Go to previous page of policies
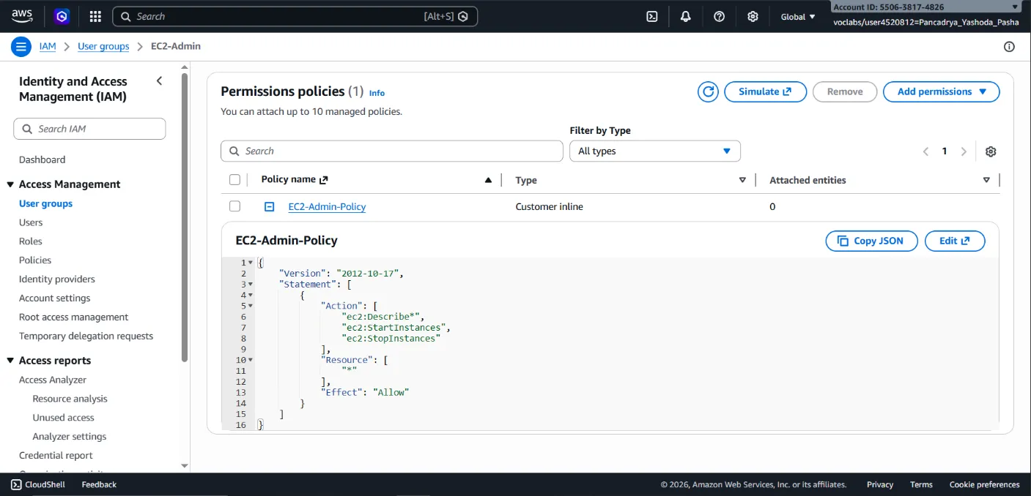Image resolution: width=1031 pixels, height=496 pixels. pyautogui.click(x=925, y=151)
